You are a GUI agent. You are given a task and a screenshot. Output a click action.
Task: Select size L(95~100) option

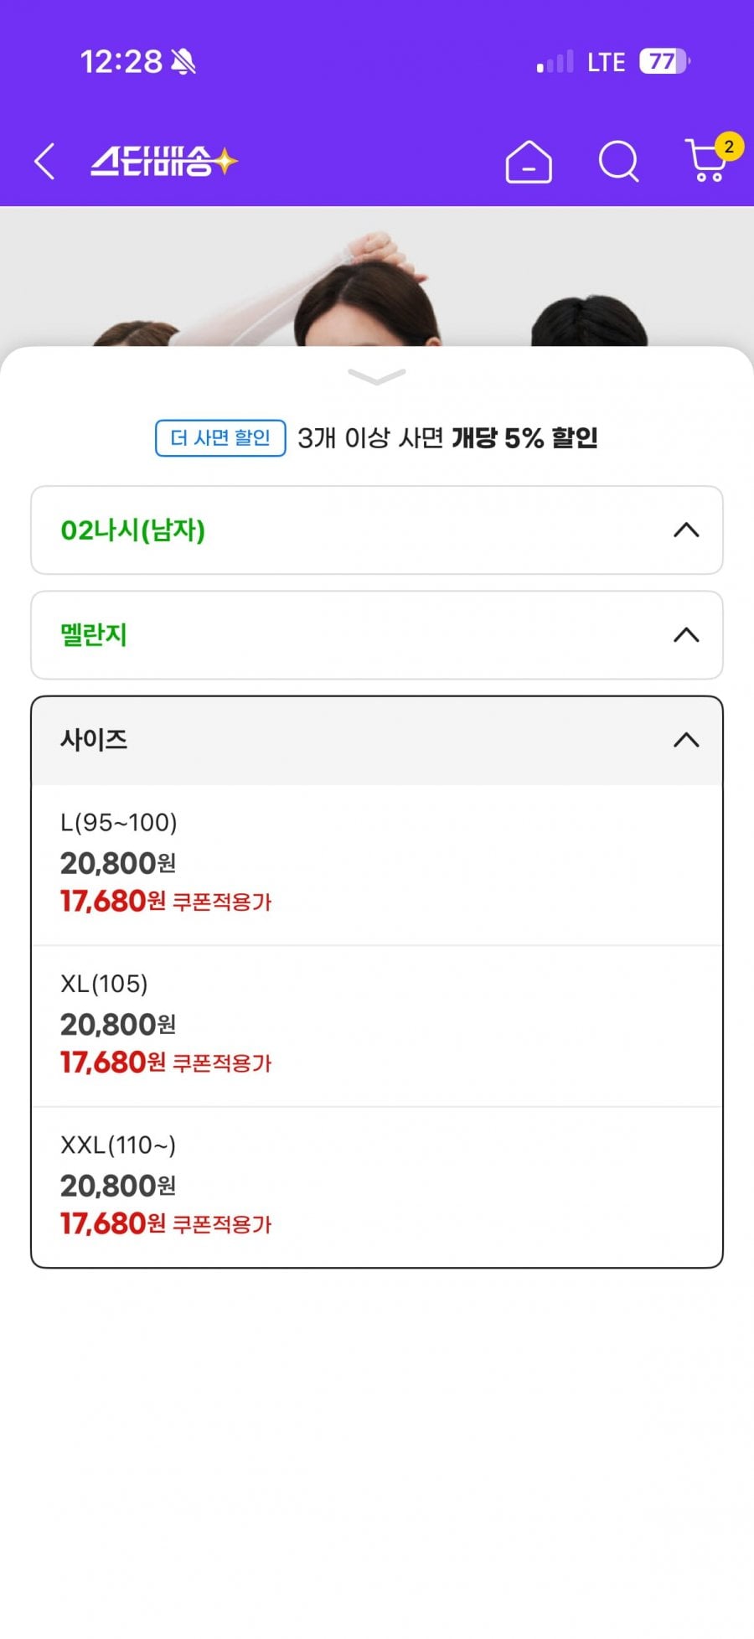click(x=377, y=865)
